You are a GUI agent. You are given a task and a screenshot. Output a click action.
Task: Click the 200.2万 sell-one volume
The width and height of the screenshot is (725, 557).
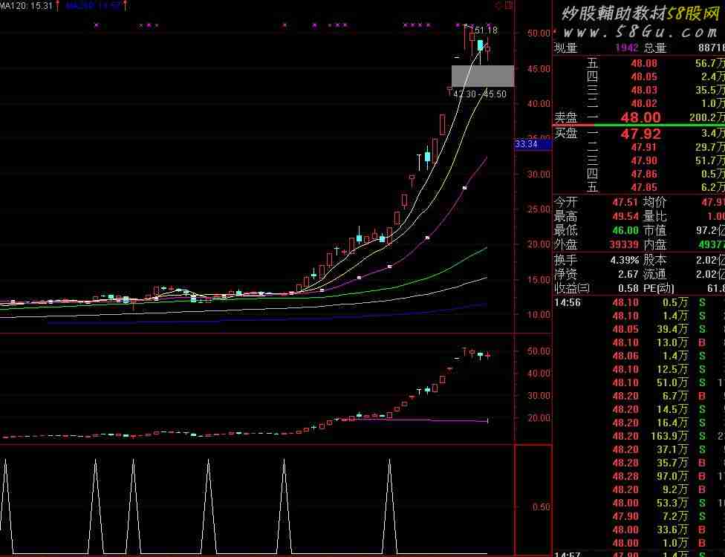click(707, 117)
